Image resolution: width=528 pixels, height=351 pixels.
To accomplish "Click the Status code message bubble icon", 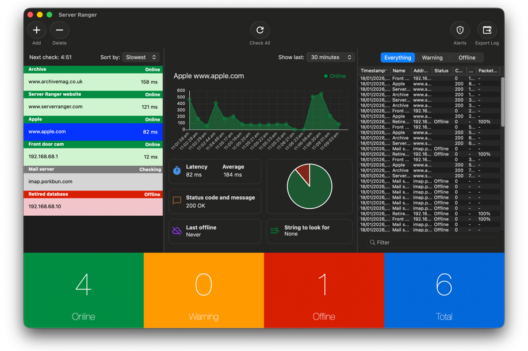I will (177, 201).
